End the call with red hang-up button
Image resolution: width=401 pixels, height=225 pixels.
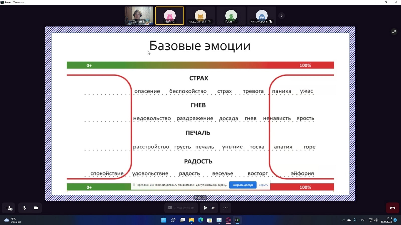point(392,208)
